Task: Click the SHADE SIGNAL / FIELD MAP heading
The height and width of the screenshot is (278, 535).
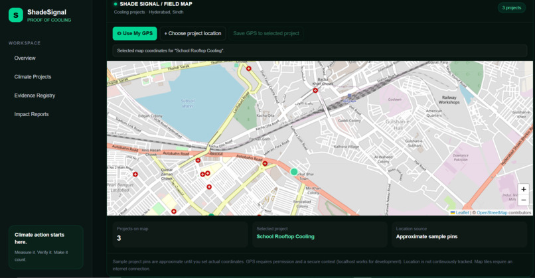Action: tap(155, 4)
